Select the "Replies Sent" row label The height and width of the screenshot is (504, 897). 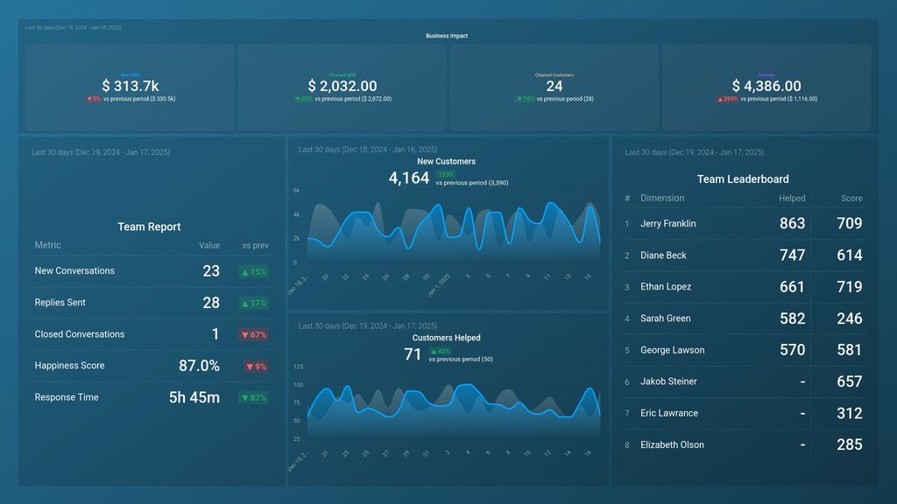tap(60, 302)
